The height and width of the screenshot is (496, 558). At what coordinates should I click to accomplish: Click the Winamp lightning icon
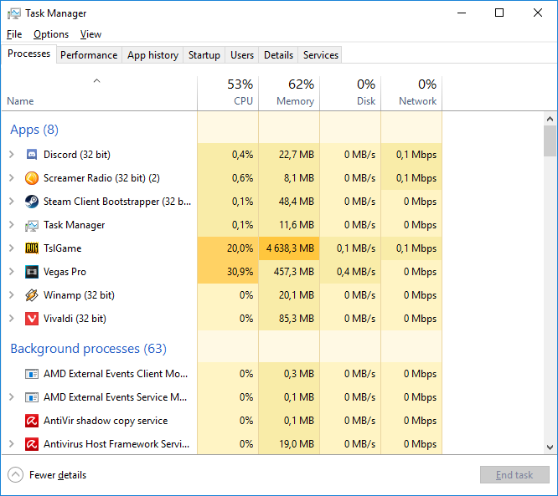click(32, 295)
